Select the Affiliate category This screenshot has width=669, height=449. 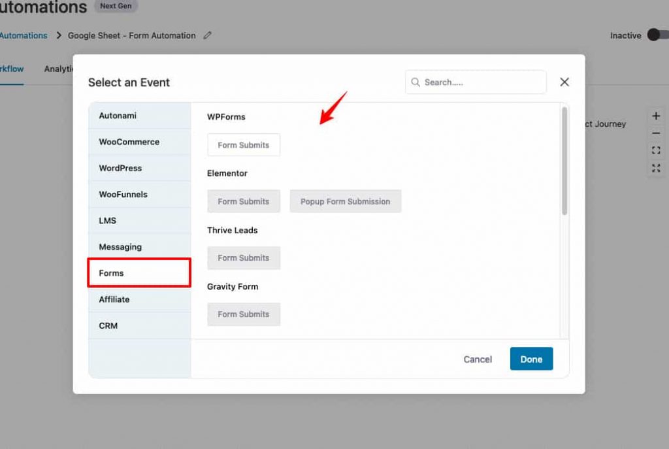coord(140,299)
